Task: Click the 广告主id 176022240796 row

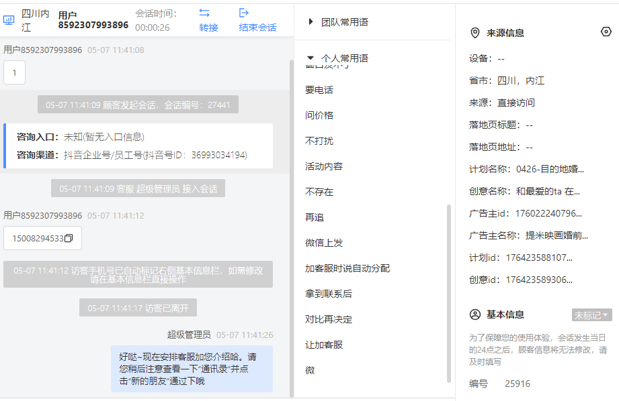Action: [x=526, y=213]
